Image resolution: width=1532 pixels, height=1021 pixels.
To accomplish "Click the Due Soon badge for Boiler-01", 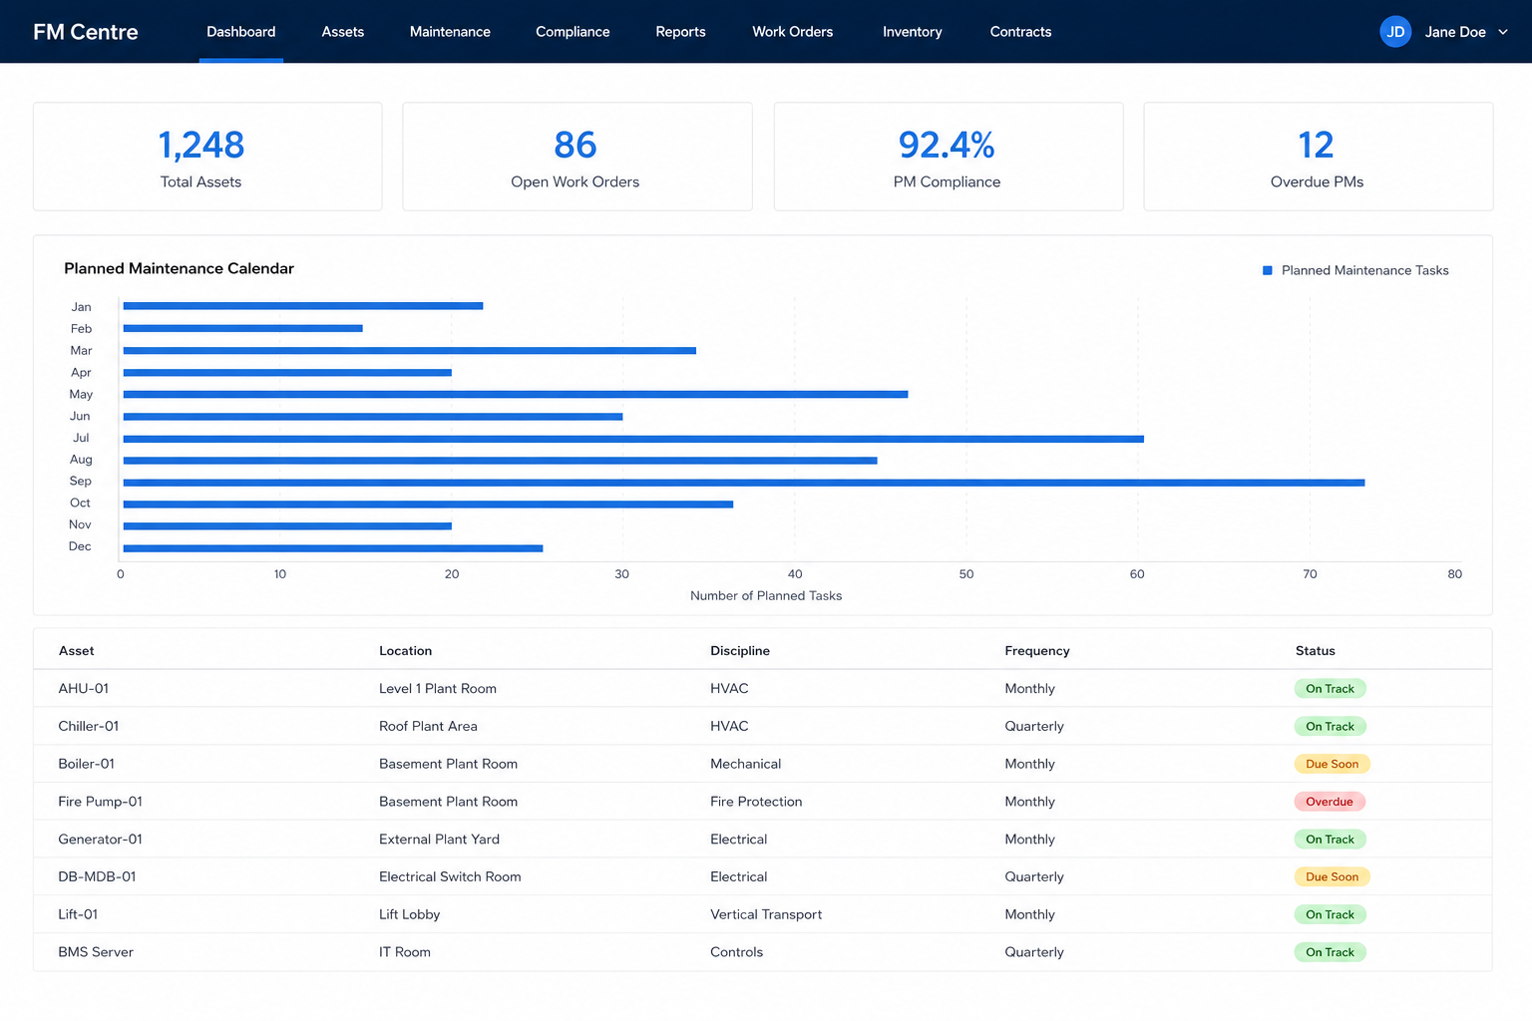I will click(x=1333, y=765).
